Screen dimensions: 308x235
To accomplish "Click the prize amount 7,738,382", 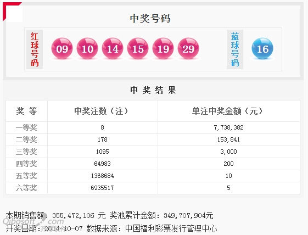I will (x=228, y=127).
